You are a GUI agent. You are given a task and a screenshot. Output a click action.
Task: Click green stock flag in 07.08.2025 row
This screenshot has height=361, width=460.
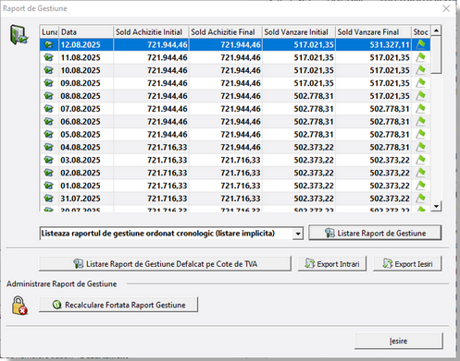click(x=421, y=109)
